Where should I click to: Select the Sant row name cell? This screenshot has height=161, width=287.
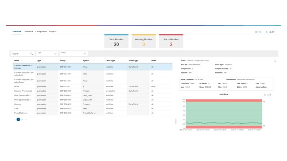(16, 108)
